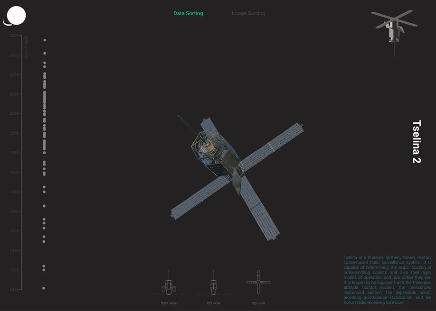Switch to the Image Sorting tab
This screenshot has width=436, height=311.
tap(248, 13)
